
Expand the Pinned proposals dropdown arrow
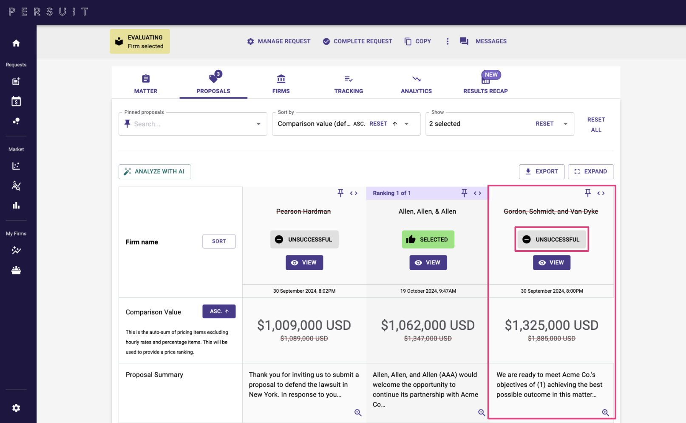tap(258, 124)
